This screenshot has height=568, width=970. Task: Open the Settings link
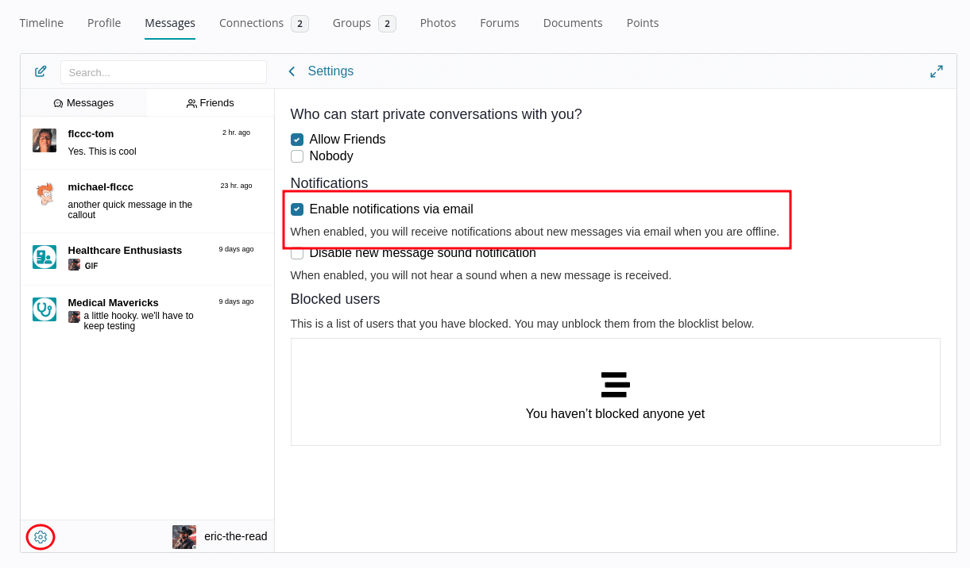pos(330,71)
